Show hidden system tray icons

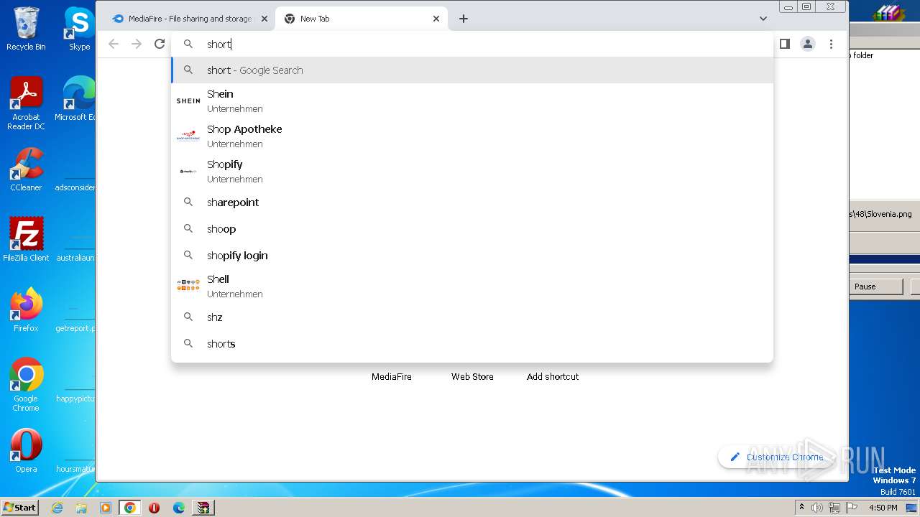801,508
